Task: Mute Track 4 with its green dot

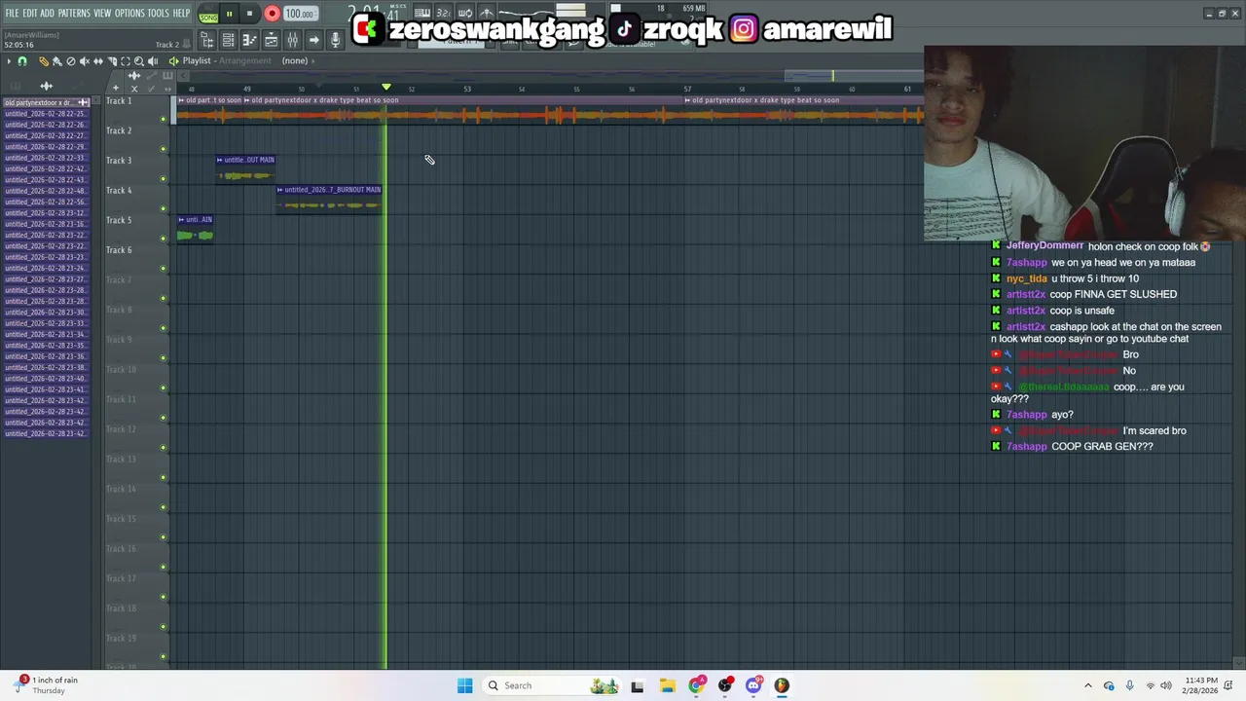Action: [x=164, y=208]
